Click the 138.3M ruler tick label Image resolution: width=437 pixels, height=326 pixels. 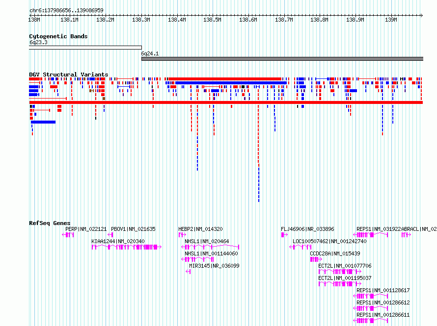tap(141, 20)
